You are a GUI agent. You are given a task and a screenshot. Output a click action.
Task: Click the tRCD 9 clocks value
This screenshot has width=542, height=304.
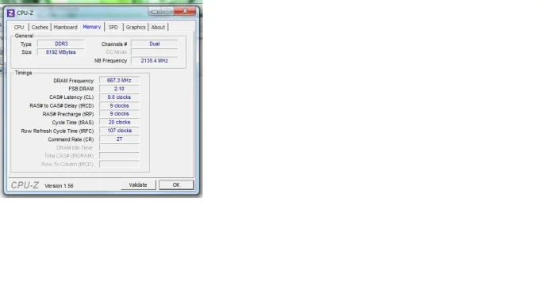(119, 106)
